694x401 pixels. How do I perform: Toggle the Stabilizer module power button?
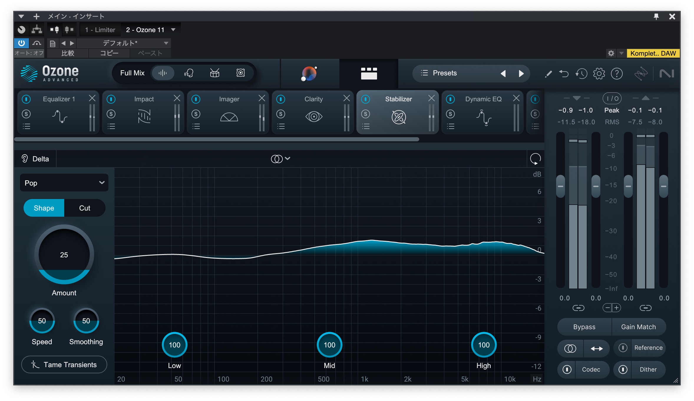366,99
